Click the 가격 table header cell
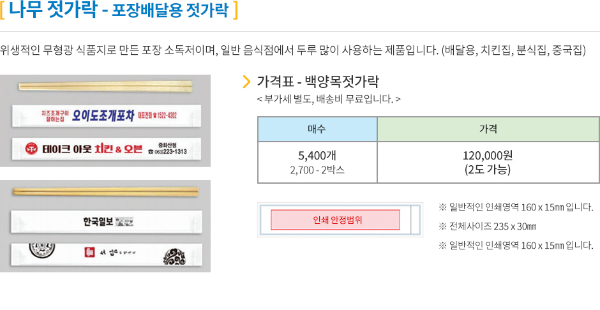 coord(488,129)
